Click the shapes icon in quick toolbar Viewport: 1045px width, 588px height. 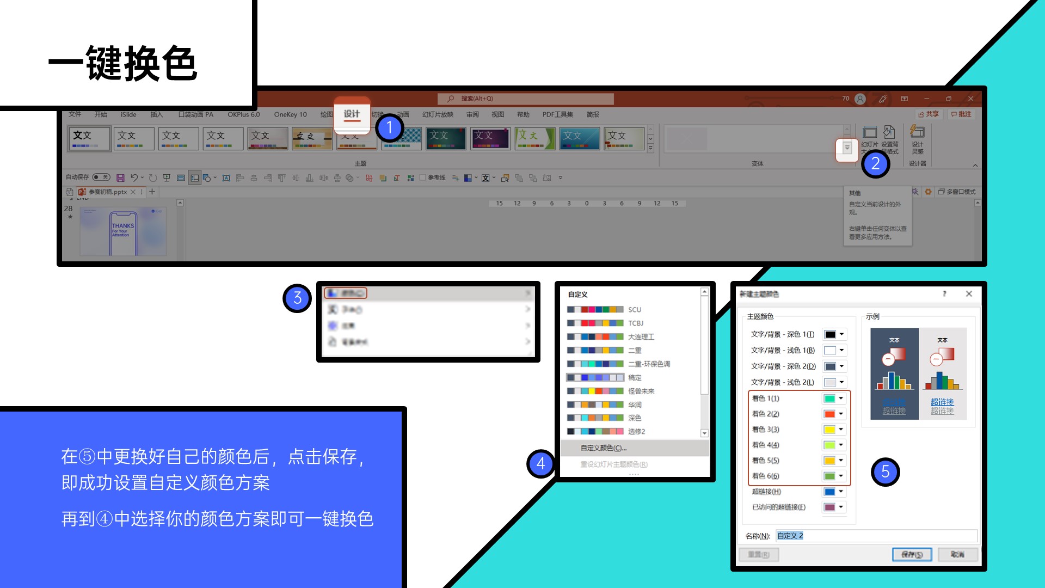pyautogui.click(x=207, y=178)
